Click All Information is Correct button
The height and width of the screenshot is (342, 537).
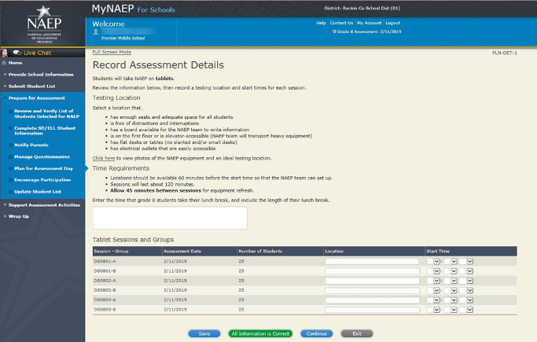(259, 333)
